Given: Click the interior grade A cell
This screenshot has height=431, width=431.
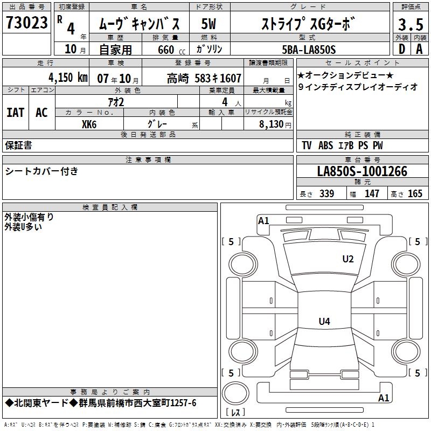Looking at the screenshot, I should [419, 48].
